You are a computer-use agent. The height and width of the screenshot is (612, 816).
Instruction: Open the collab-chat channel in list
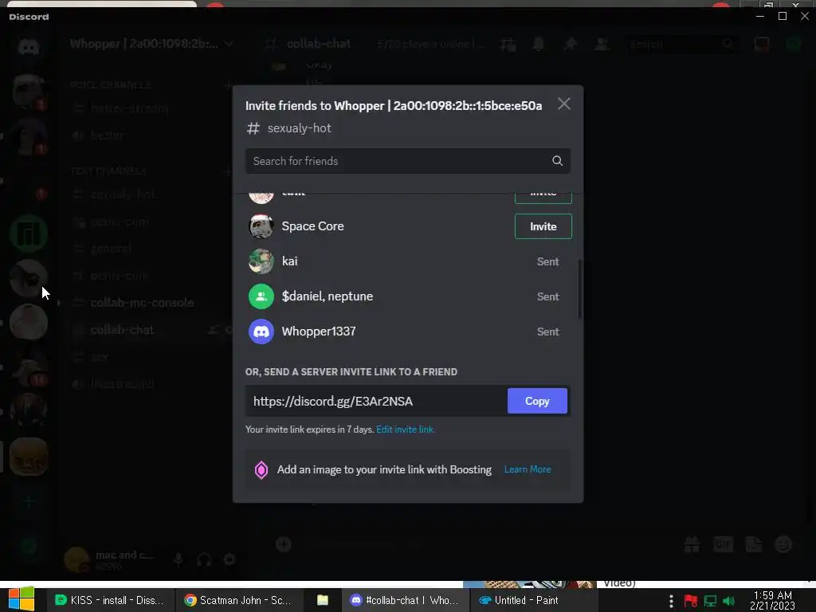(122, 330)
